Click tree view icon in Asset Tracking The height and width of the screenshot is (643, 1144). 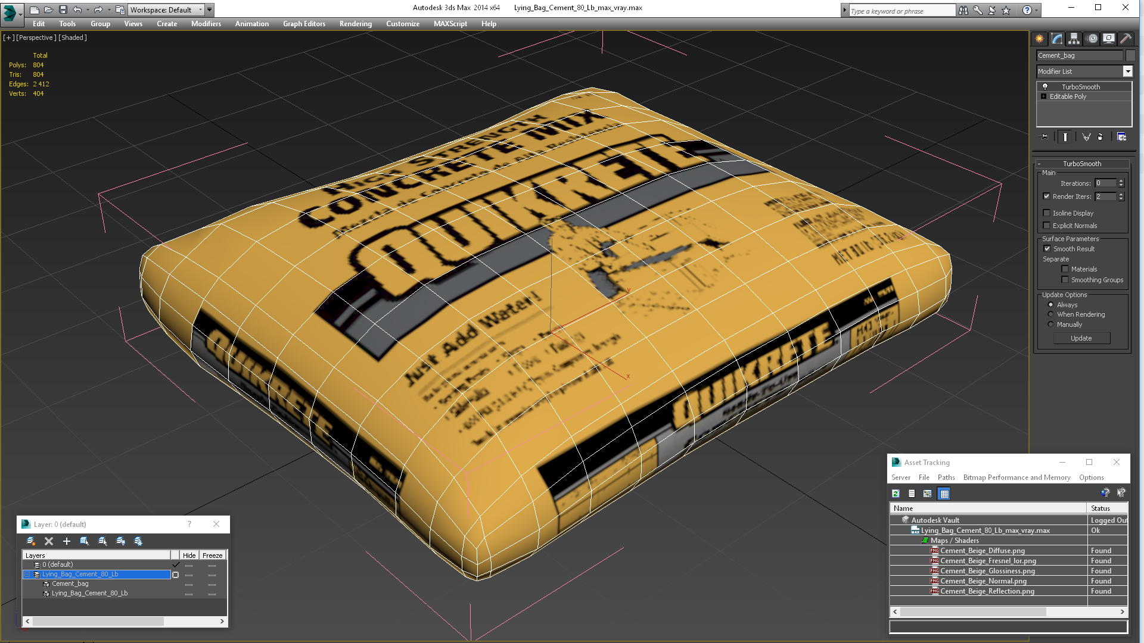click(x=928, y=494)
